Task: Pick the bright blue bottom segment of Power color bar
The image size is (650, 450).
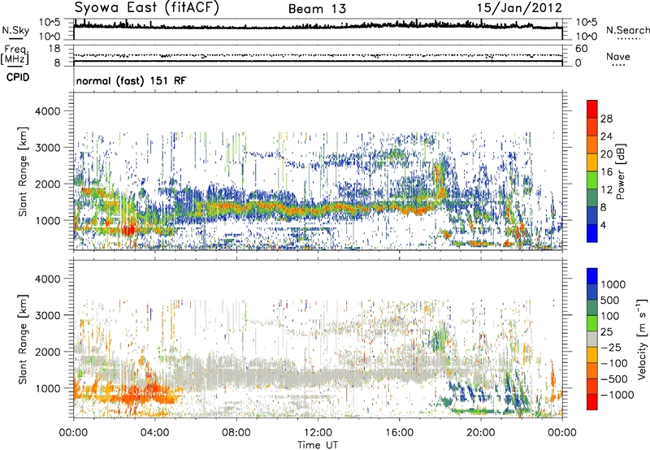Action: (x=592, y=233)
